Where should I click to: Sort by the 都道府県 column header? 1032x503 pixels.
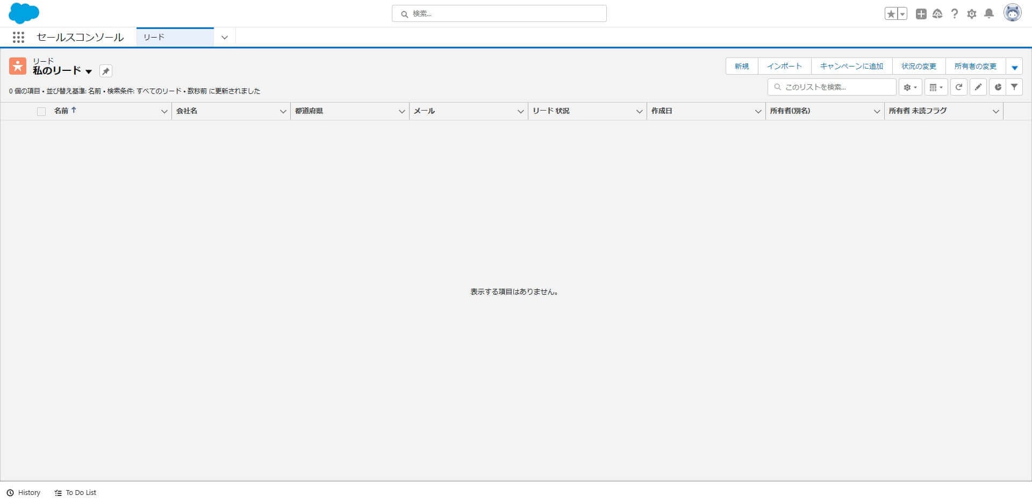tap(309, 111)
